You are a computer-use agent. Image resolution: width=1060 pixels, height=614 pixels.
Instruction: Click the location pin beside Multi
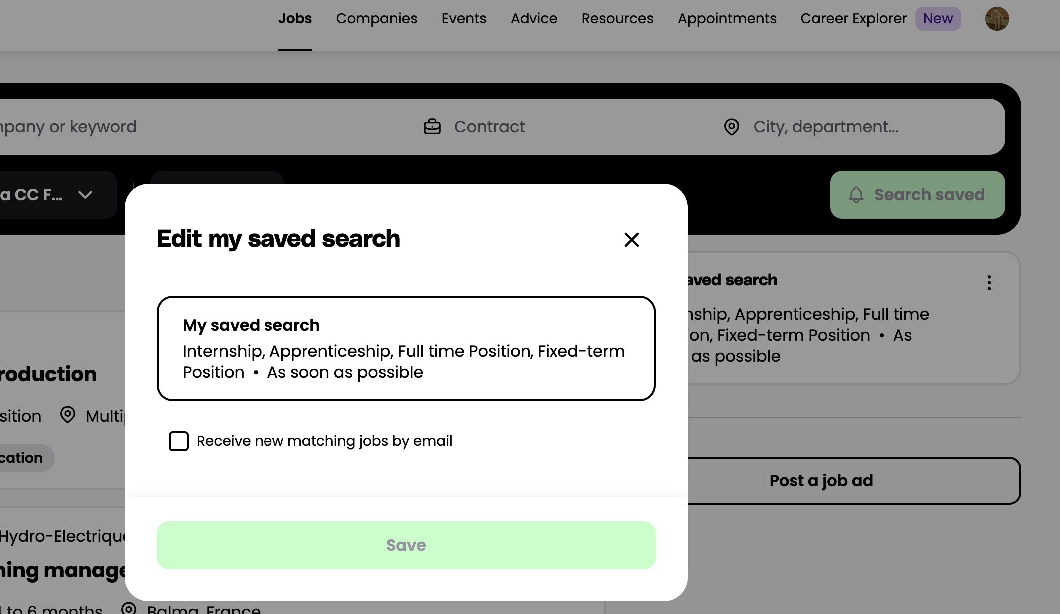pyautogui.click(x=68, y=415)
